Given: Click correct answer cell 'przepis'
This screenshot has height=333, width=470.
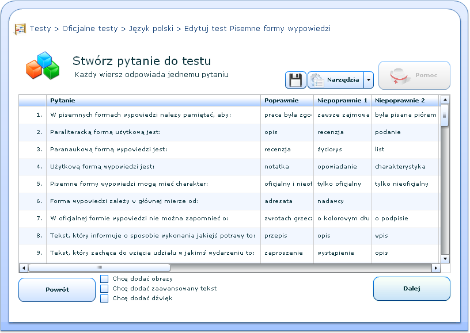Looking at the screenshot, I should 287,236.
